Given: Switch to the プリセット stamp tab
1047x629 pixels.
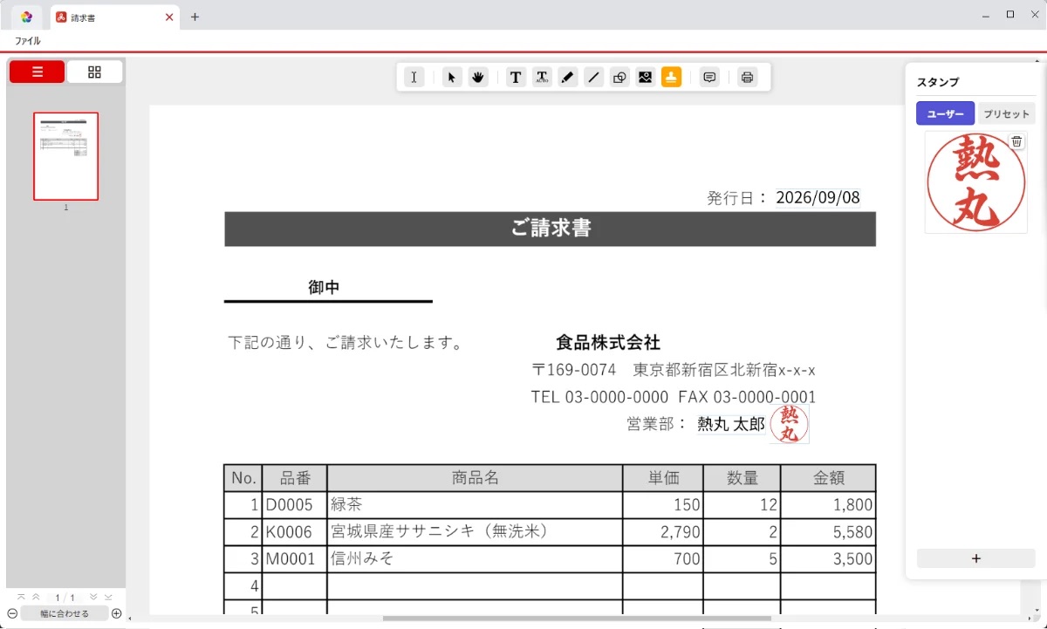Looking at the screenshot, I should 1006,113.
